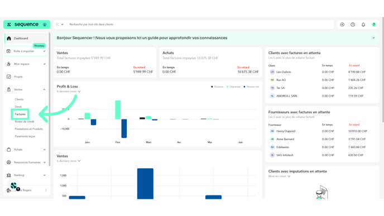The height and width of the screenshot is (216, 384).
Task: Click the Mon espace person icon
Action: tap(8, 64)
